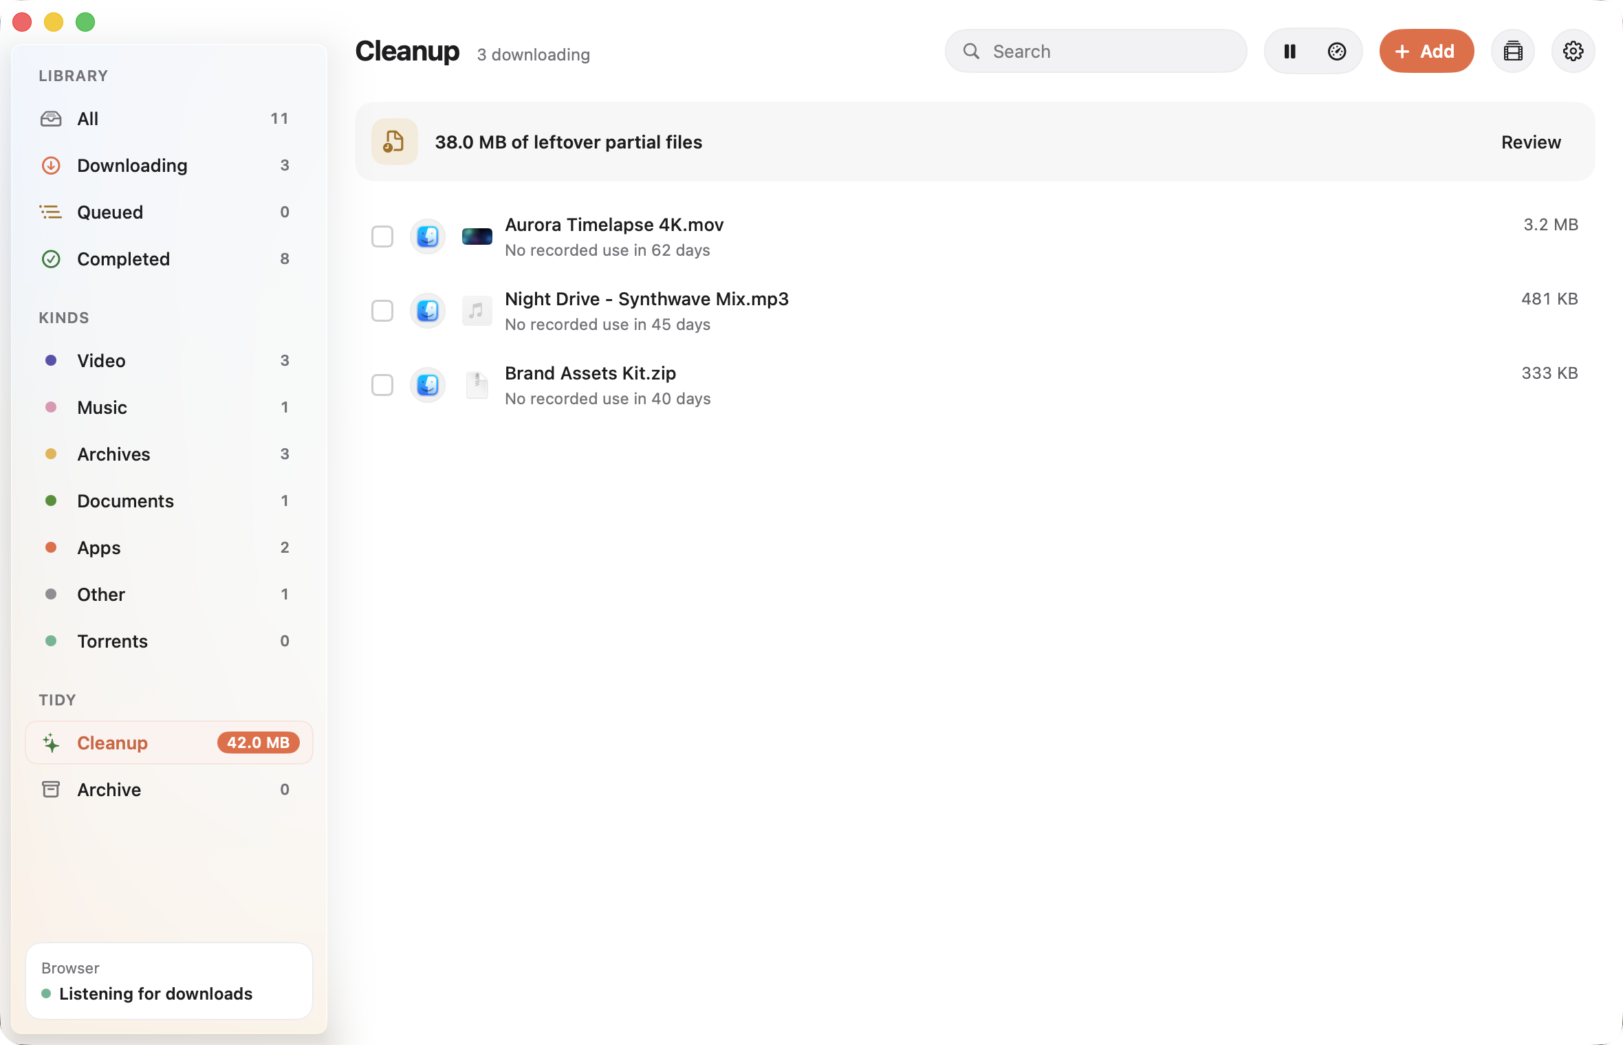Click Finder icon beside Aurora Timelapse 4K.mov

pos(428,237)
